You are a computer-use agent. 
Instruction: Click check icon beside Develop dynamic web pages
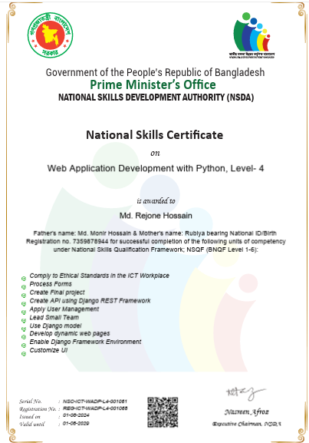[x=24, y=337]
